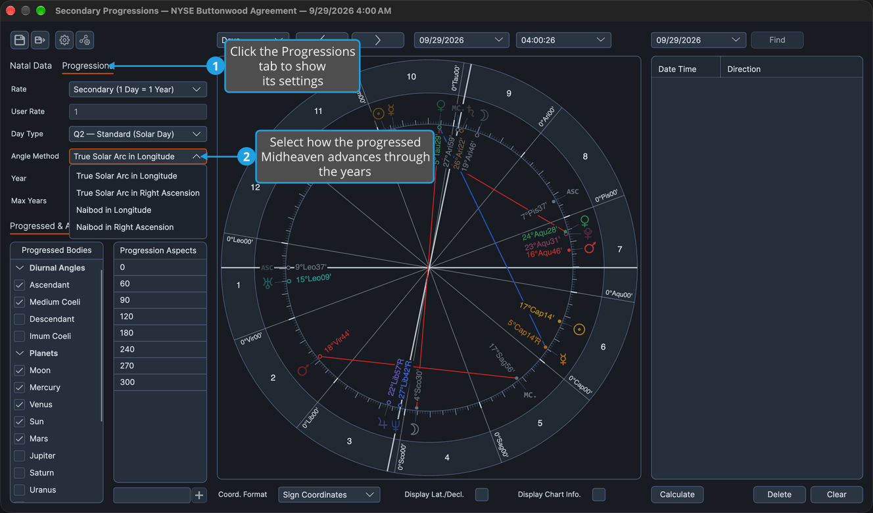Open the 04:00:26 time dropdown

point(563,40)
